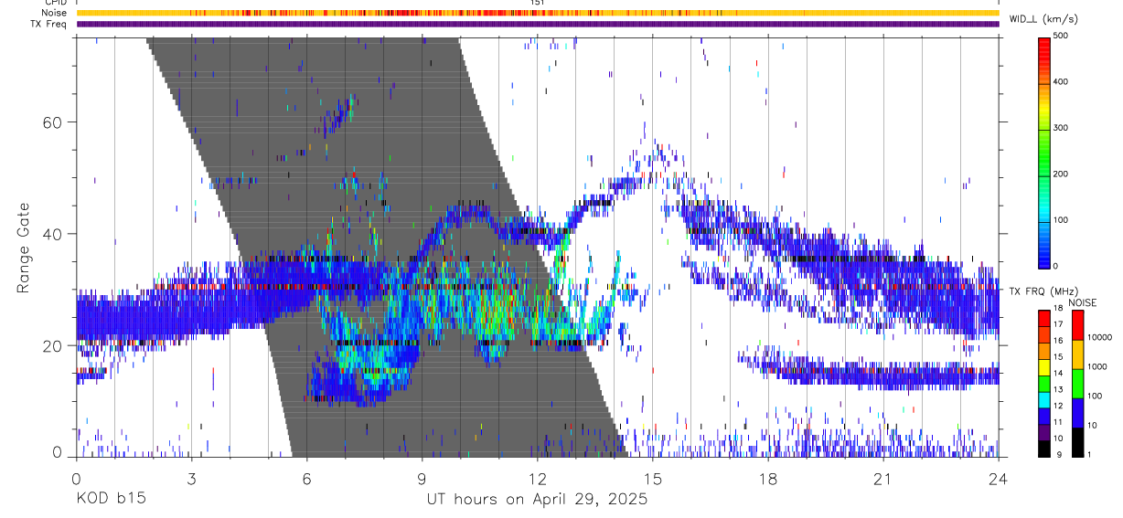Click the 6 tick on UT hours axis
1123x518 pixels.
point(306,478)
